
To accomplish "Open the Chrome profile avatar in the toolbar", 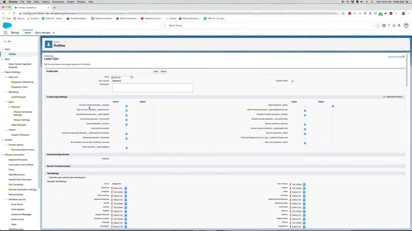I will [403, 13].
